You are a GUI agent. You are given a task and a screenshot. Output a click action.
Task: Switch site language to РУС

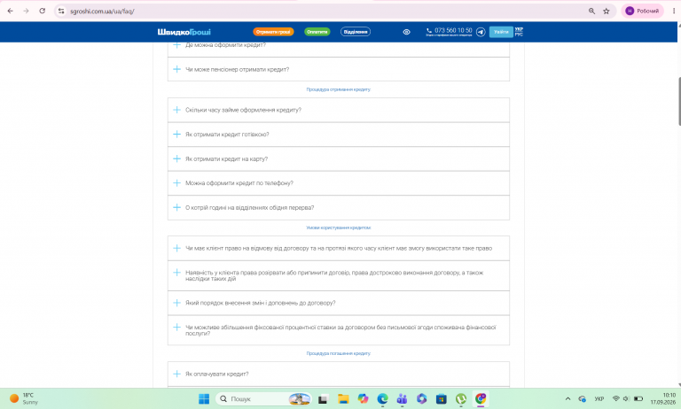click(519, 35)
